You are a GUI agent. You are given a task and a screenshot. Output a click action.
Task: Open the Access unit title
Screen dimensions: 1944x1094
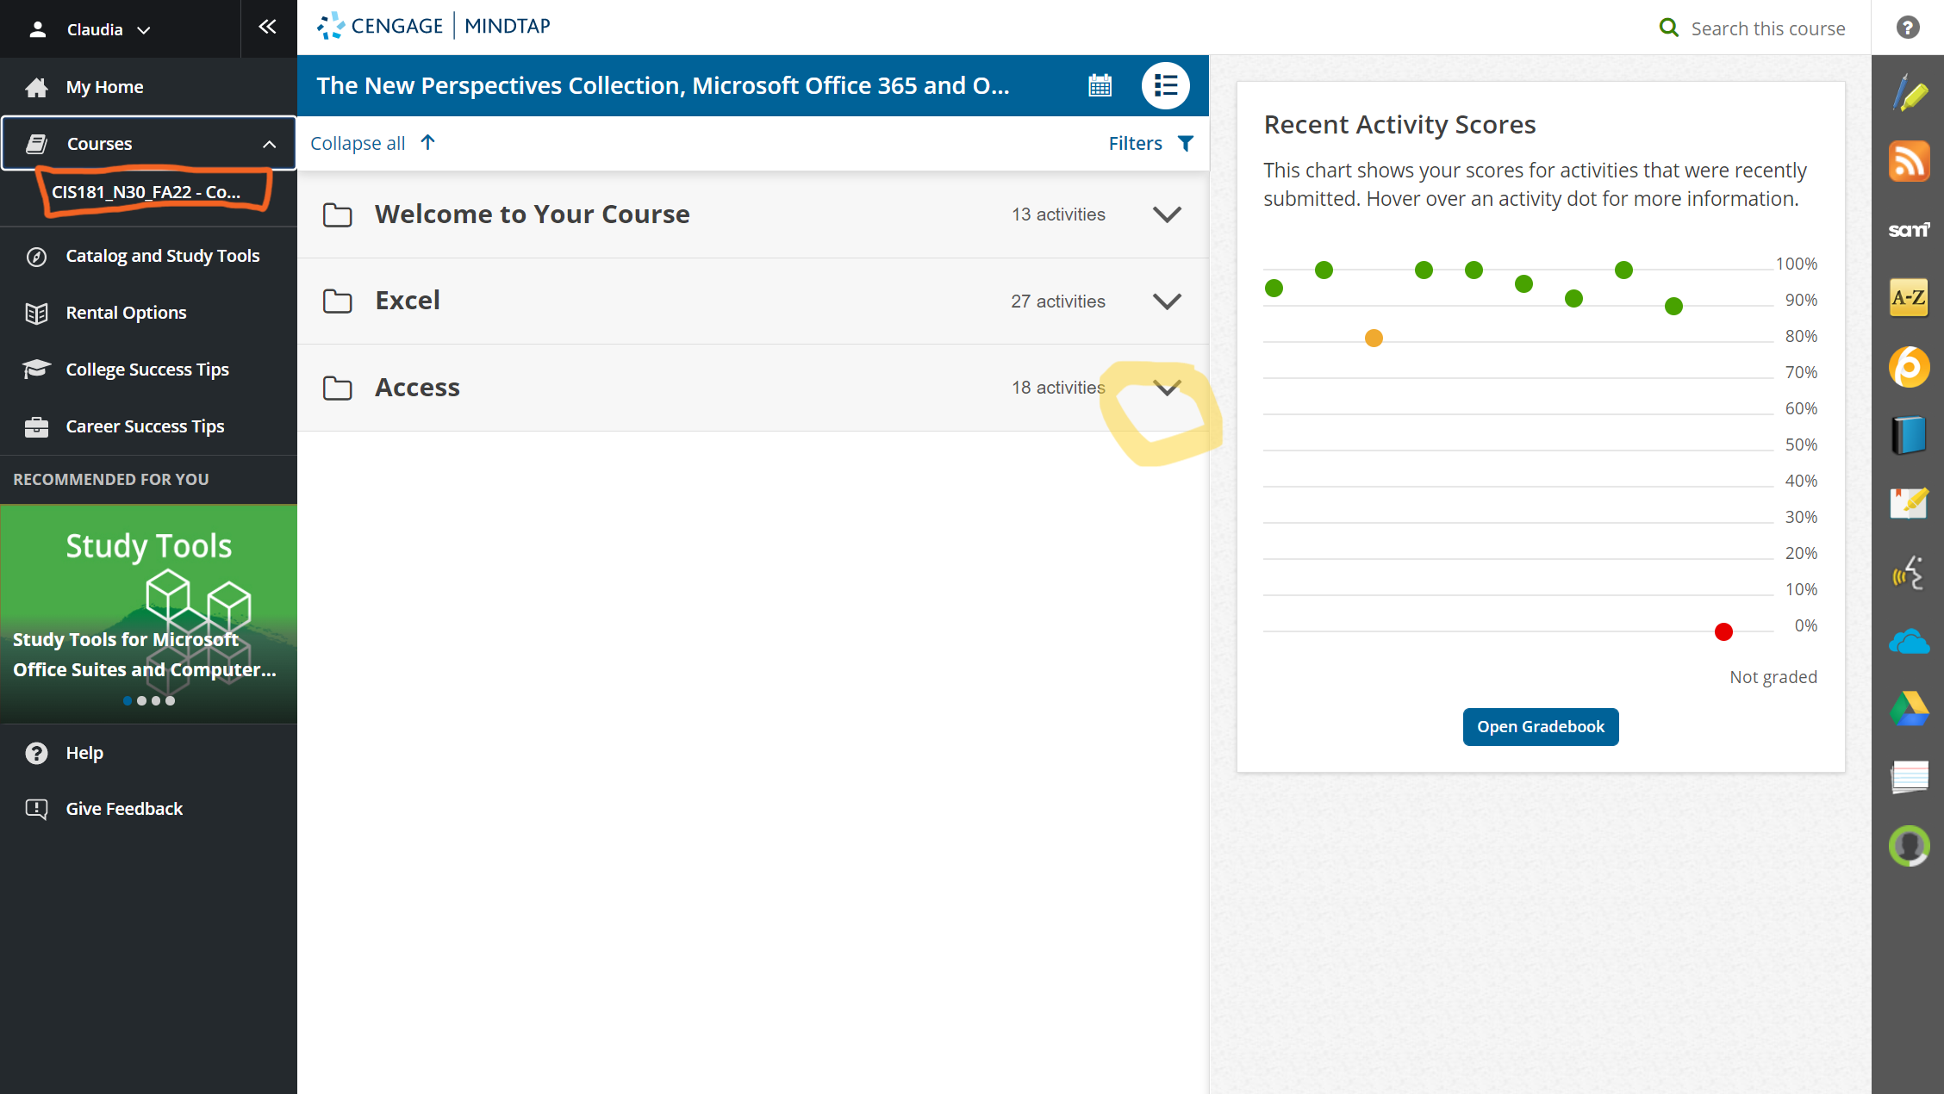click(417, 387)
